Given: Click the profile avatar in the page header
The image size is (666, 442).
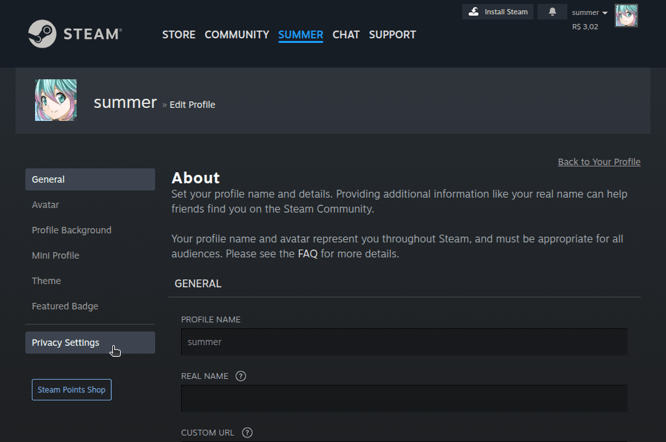Looking at the screenshot, I should click(55, 99).
